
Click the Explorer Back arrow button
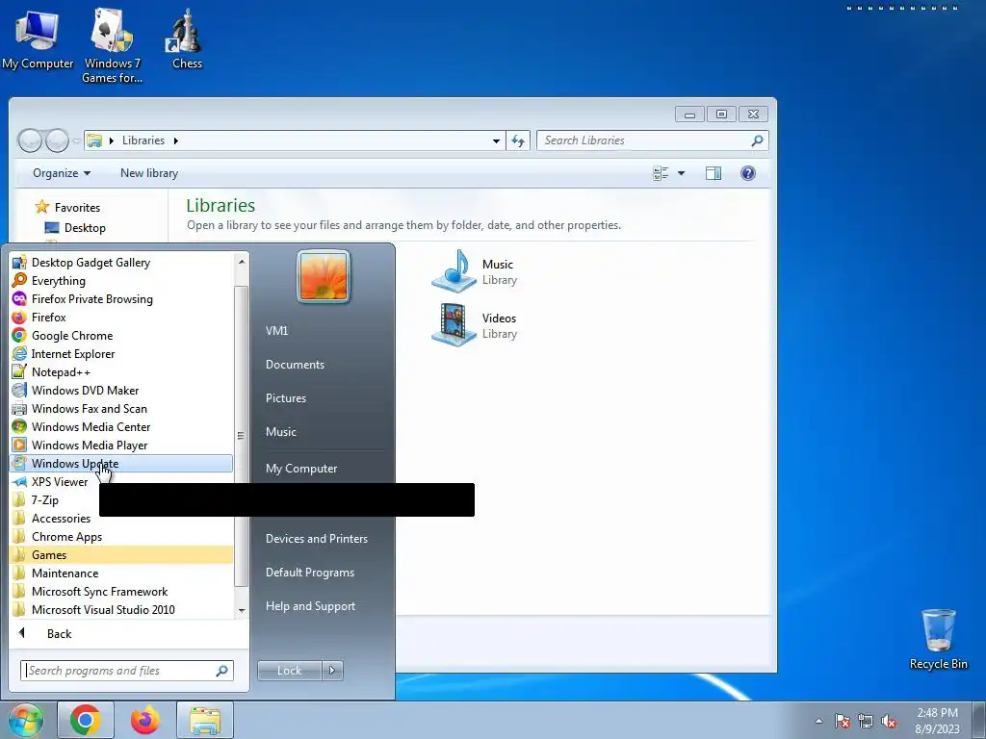pos(29,140)
